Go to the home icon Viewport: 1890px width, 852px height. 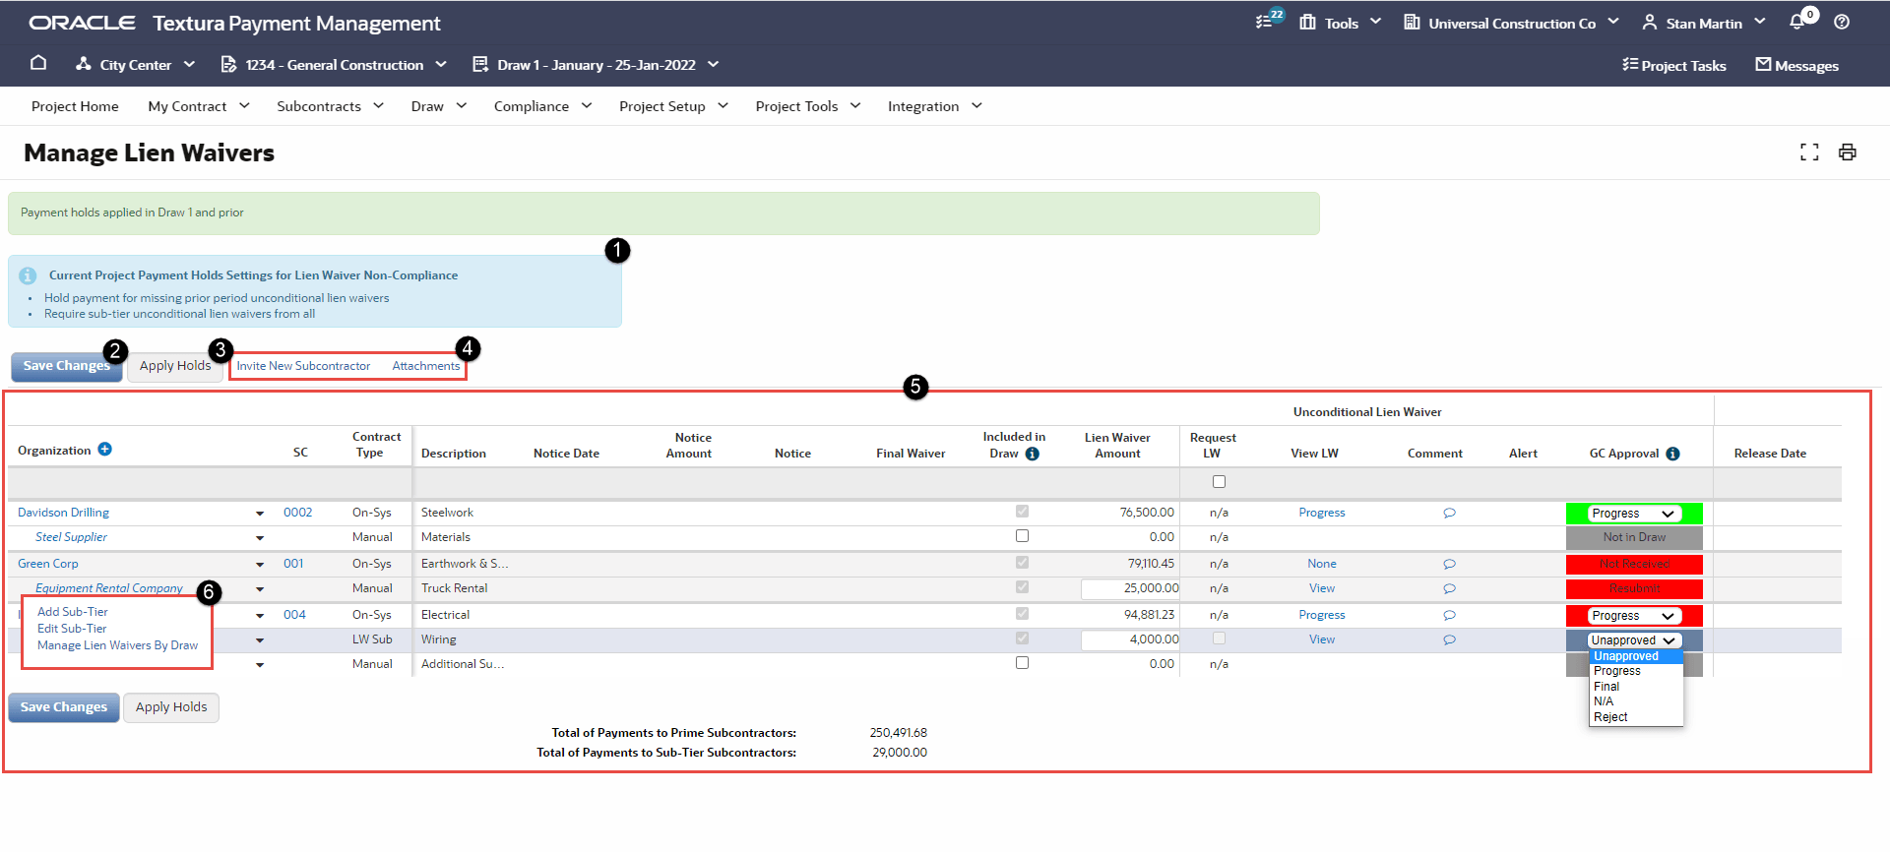tap(38, 63)
